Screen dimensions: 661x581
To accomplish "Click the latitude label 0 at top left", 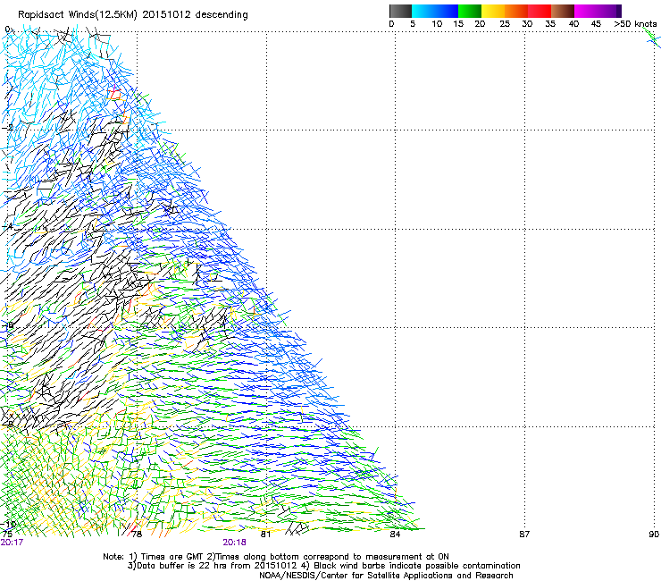I will [x=7, y=29].
